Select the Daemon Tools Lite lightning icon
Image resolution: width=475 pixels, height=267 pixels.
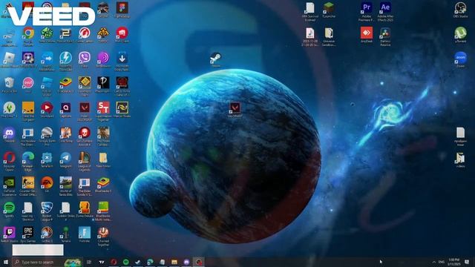pos(66,58)
